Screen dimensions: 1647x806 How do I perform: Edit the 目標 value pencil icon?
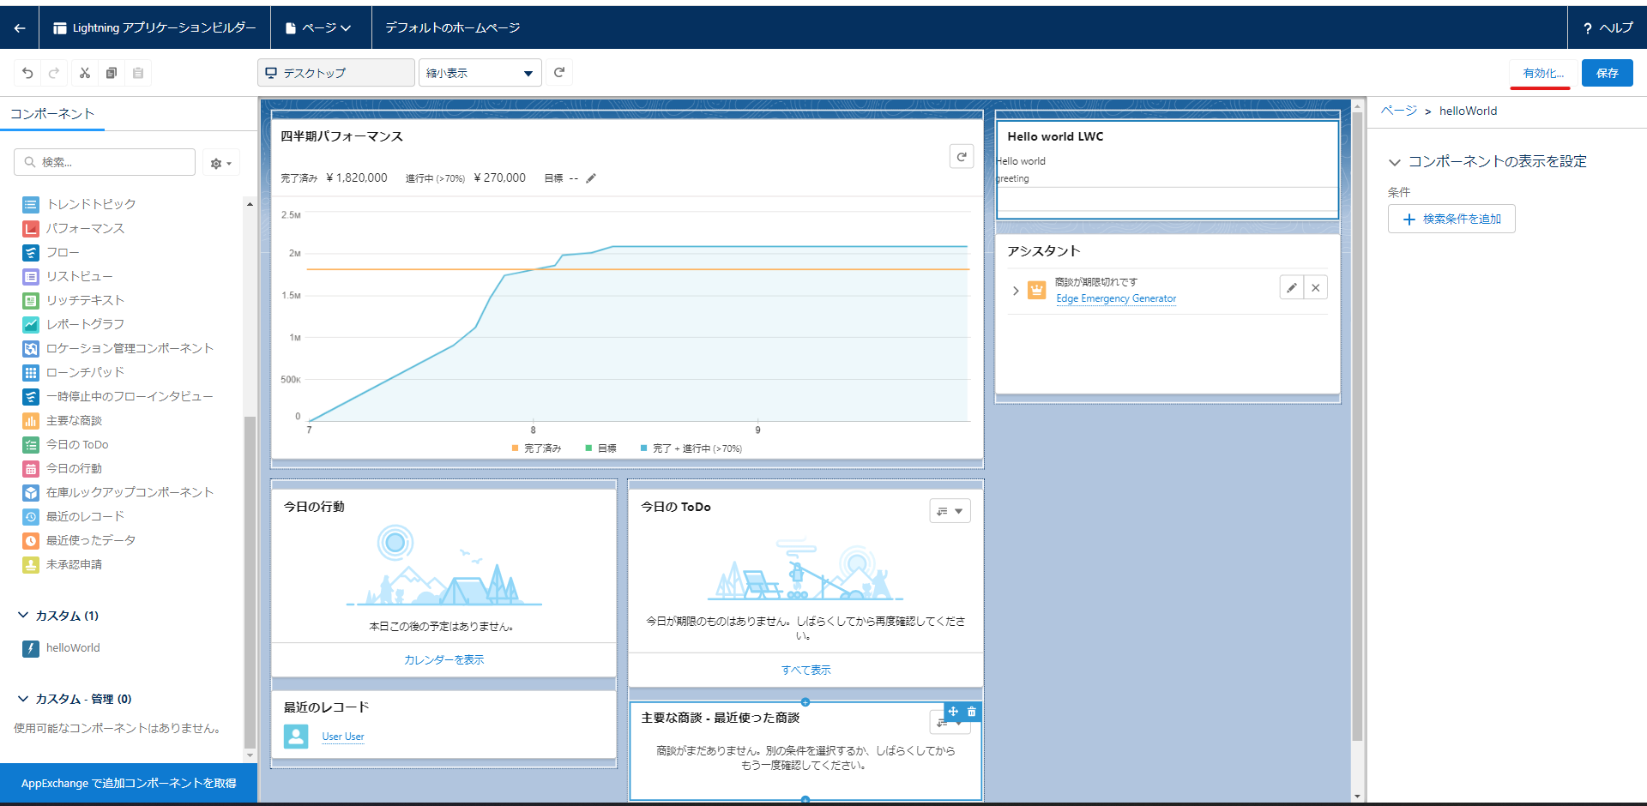(591, 178)
